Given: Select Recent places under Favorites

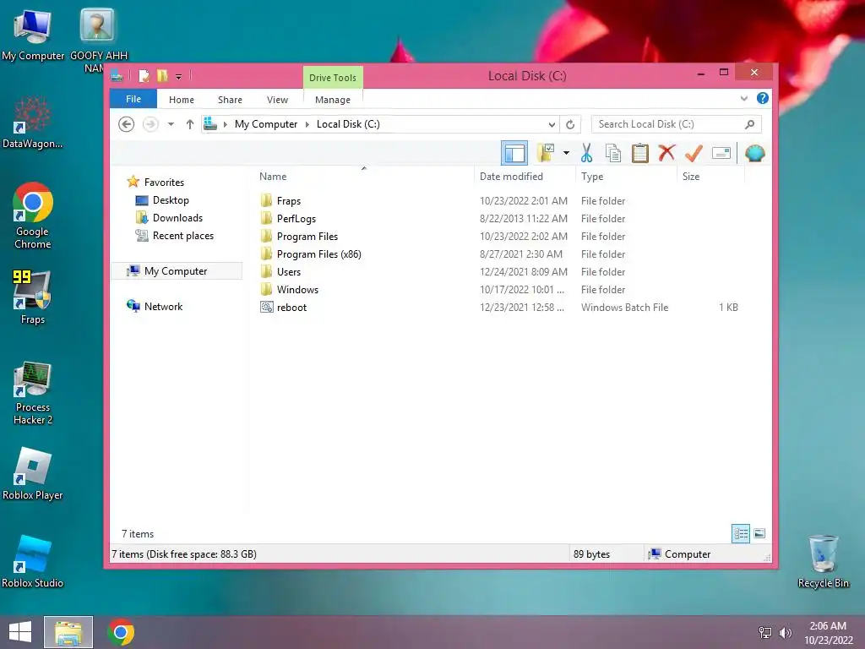Looking at the screenshot, I should 183,236.
